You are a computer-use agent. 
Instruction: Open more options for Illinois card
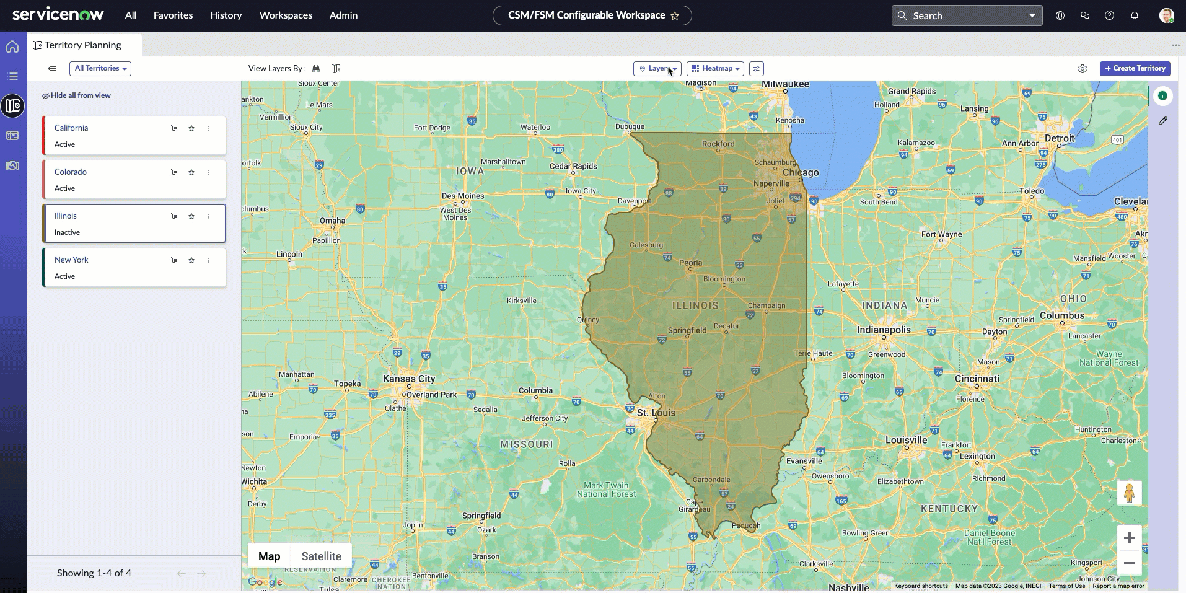tap(209, 216)
